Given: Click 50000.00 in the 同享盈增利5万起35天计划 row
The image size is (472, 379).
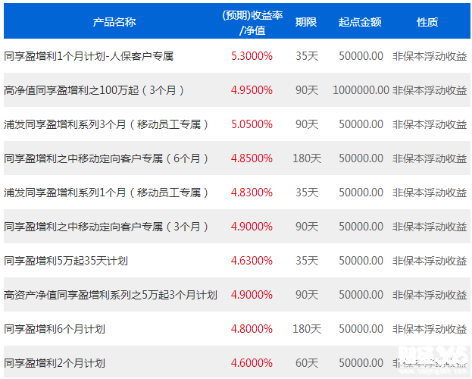Looking at the screenshot, I should [361, 261].
